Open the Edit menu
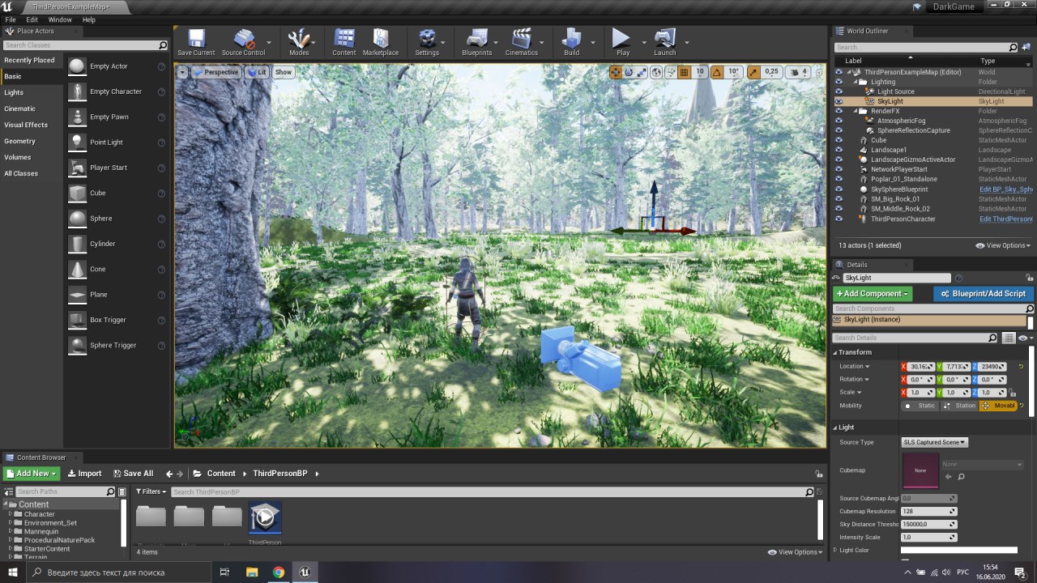1037x583 pixels. tap(32, 19)
